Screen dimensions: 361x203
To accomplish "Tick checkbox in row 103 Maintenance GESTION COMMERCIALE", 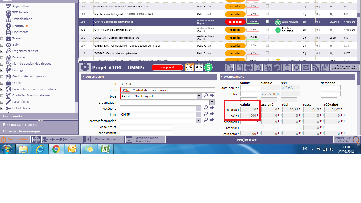I will tap(267, 14).
